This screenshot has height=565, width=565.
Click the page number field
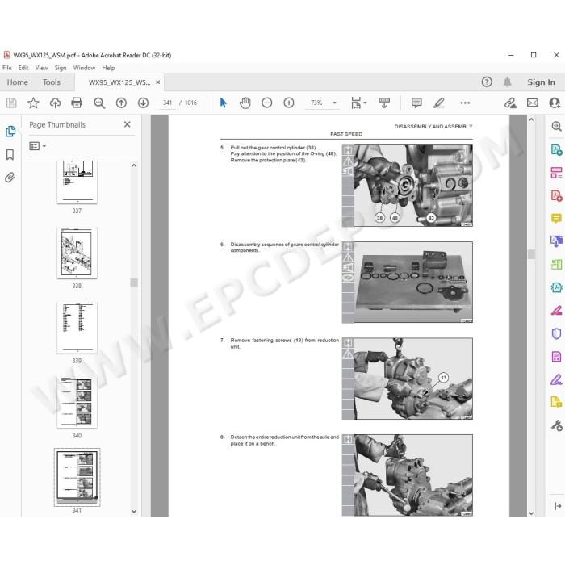coord(168,103)
